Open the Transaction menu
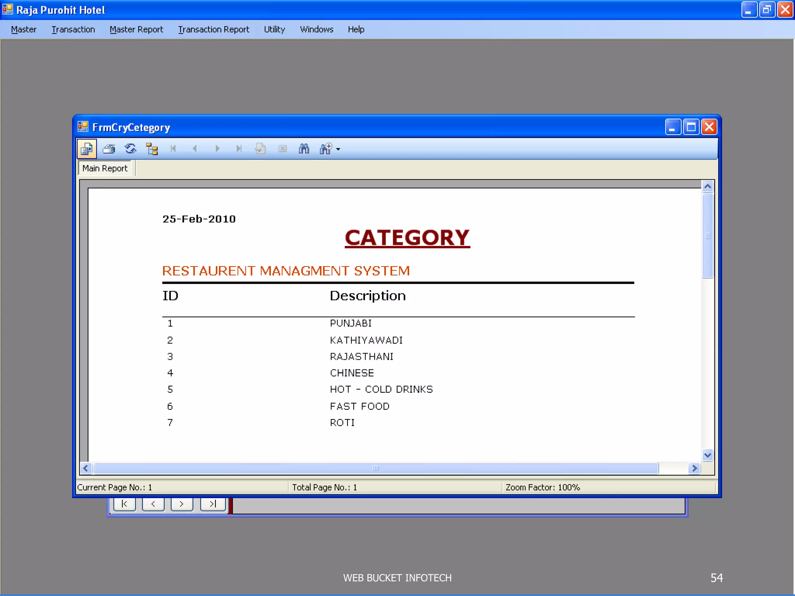Image resolution: width=795 pixels, height=596 pixels. coord(73,29)
